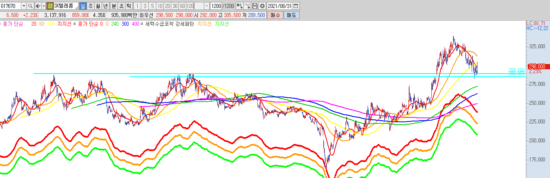
Task: Click the 매수 buy button
Action: [275, 15]
